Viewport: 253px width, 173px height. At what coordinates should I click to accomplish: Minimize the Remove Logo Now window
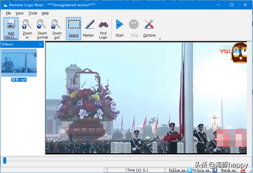(x=218, y=5)
